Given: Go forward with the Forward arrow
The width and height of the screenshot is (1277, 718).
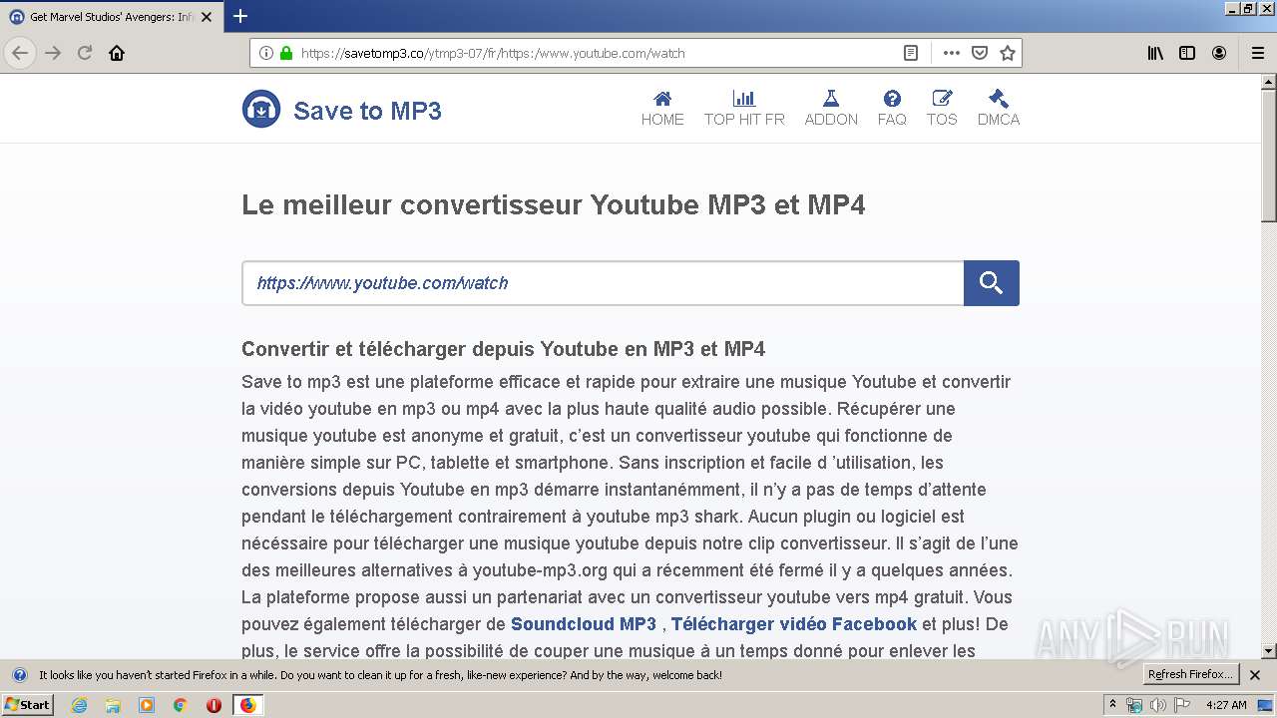Looking at the screenshot, I should 53,53.
